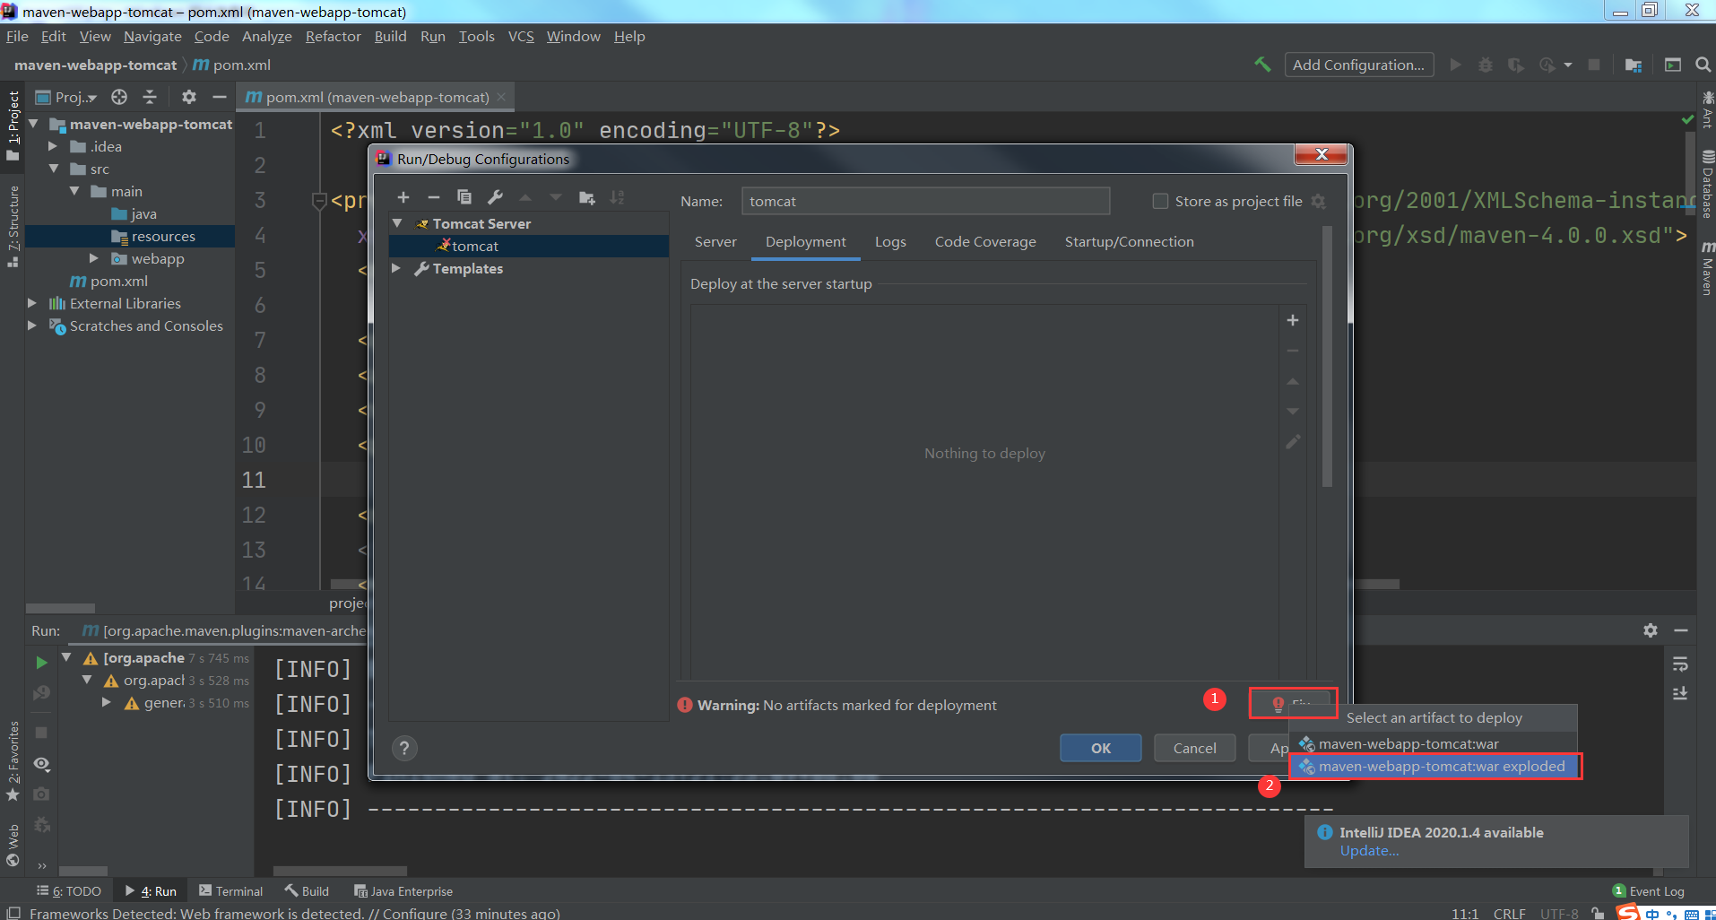Open the Code Coverage tab
The width and height of the screenshot is (1716, 920).
coord(985,241)
